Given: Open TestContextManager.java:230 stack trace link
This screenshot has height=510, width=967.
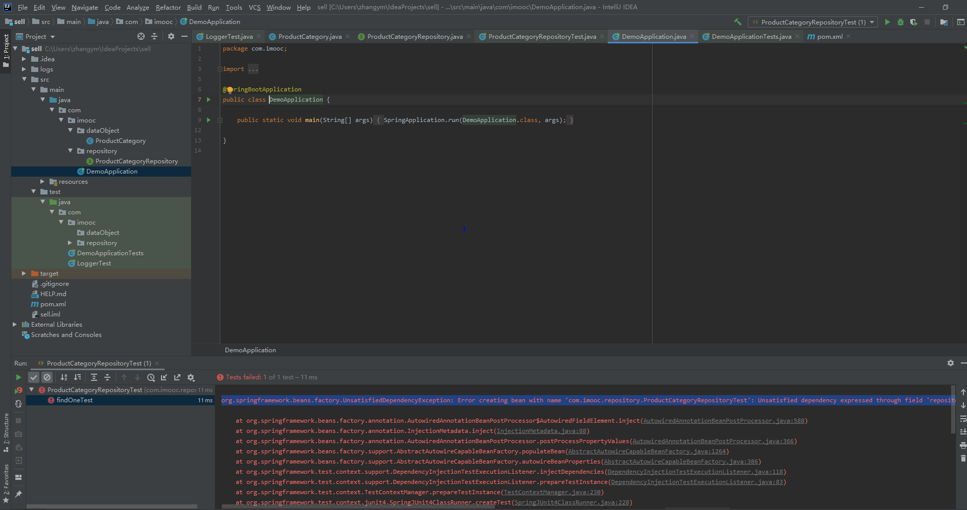Looking at the screenshot, I should pyautogui.click(x=552, y=492).
